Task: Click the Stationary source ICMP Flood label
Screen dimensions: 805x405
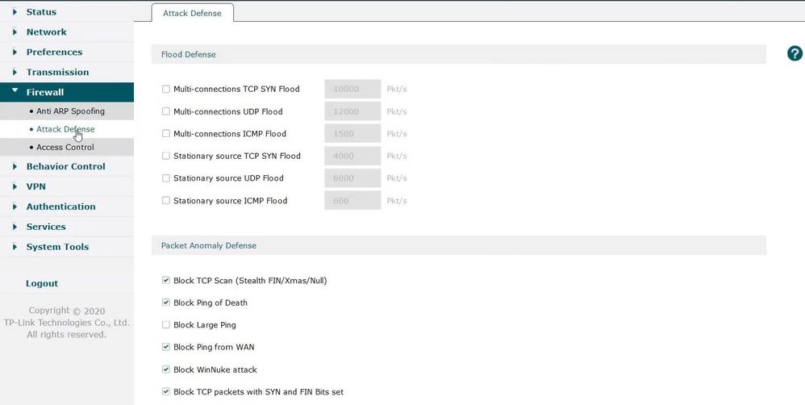Action: 230,201
